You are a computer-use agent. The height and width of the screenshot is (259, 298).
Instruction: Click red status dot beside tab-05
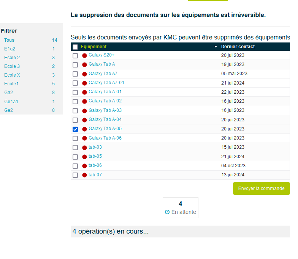pos(84,157)
